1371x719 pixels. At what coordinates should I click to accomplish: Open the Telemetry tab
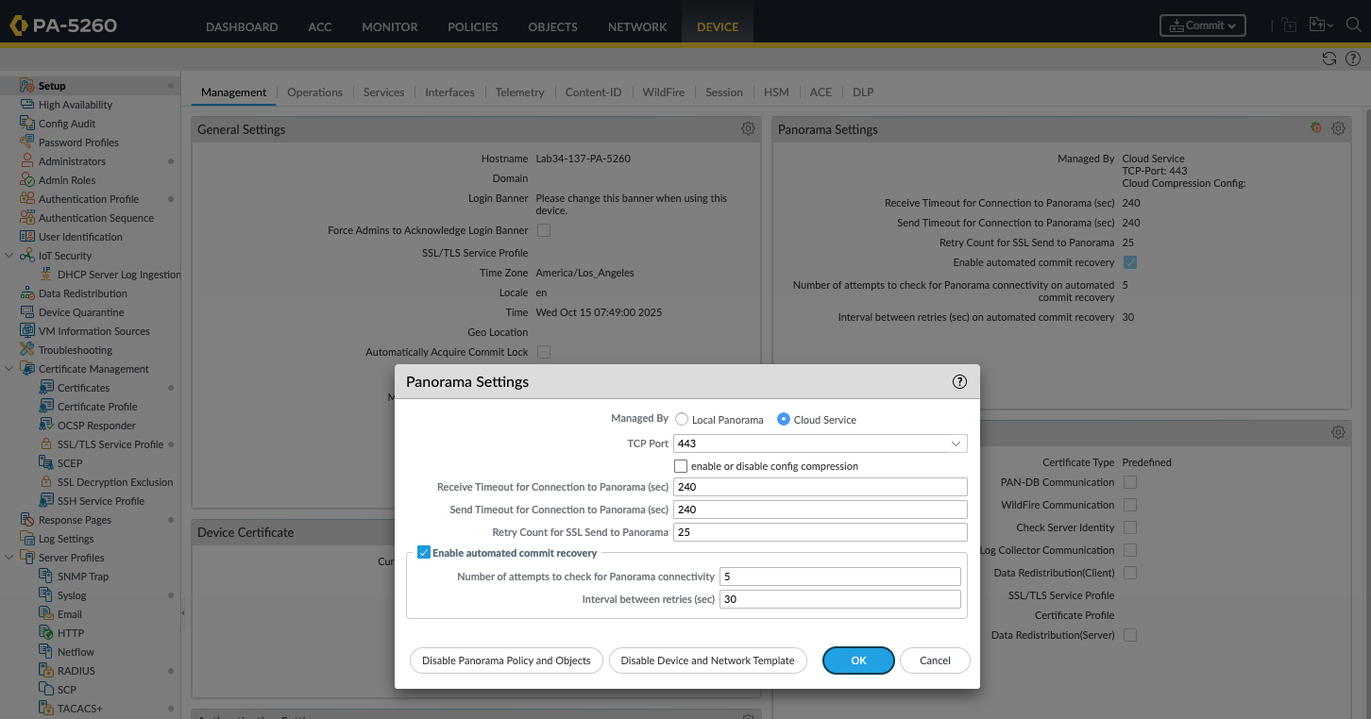[x=519, y=92]
